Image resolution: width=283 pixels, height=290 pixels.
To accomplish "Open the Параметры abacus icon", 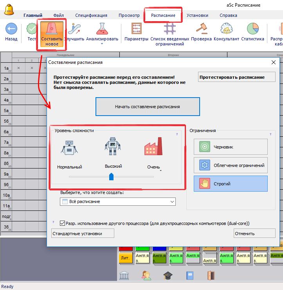I will point(136,29).
